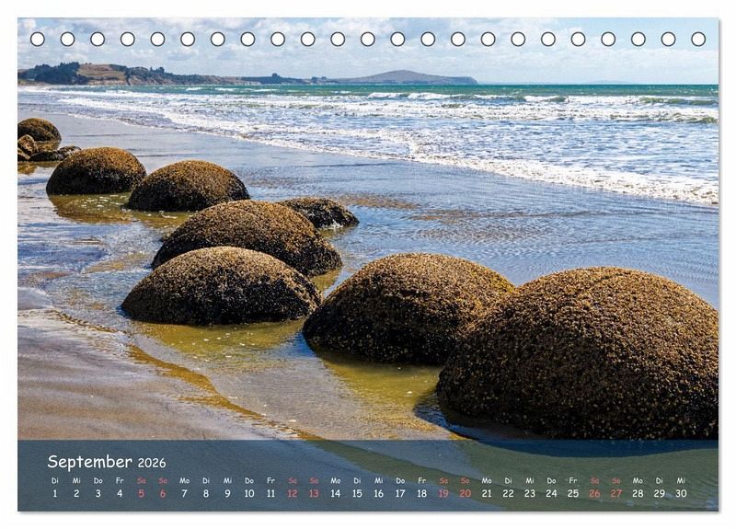Viewport: 736px width, 529px height.
Task: Select date 10 in the calendar
Action: pos(249,494)
